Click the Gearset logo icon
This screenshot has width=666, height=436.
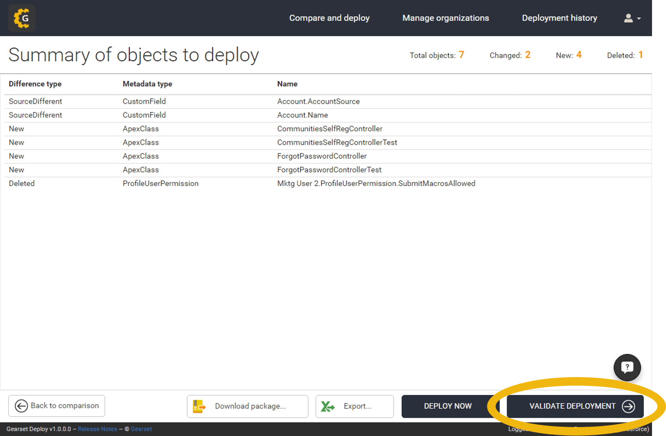coord(21,17)
